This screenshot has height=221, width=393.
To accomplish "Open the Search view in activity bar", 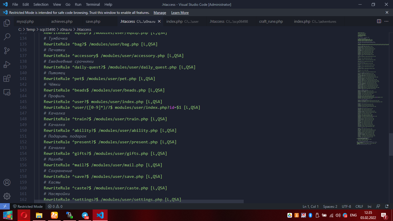I will tap(7, 37).
